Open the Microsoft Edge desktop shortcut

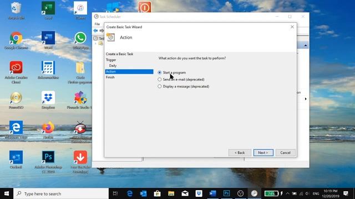tap(16, 130)
